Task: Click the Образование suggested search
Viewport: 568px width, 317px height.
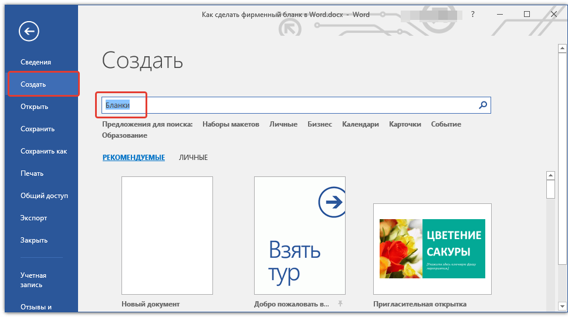Action: click(124, 135)
